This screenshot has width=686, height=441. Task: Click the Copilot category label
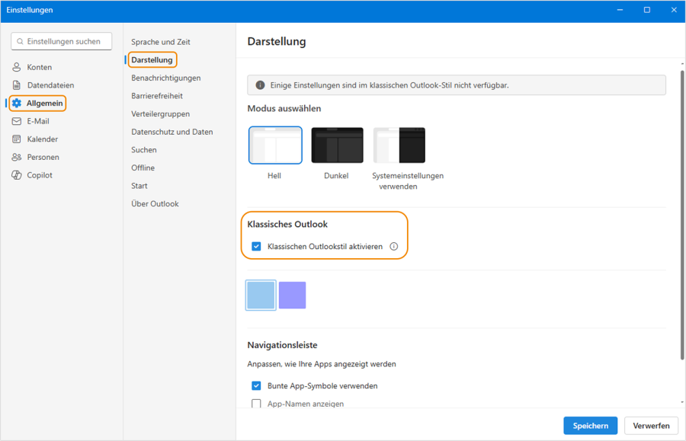point(40,175)
